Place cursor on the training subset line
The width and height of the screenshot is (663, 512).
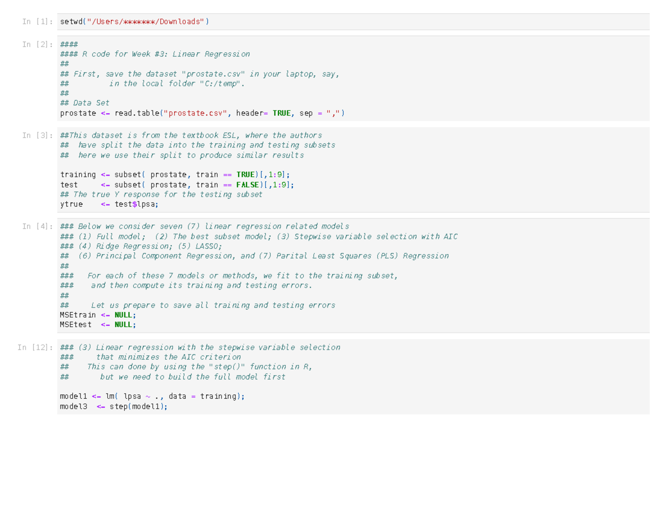(x=174, y=175)
